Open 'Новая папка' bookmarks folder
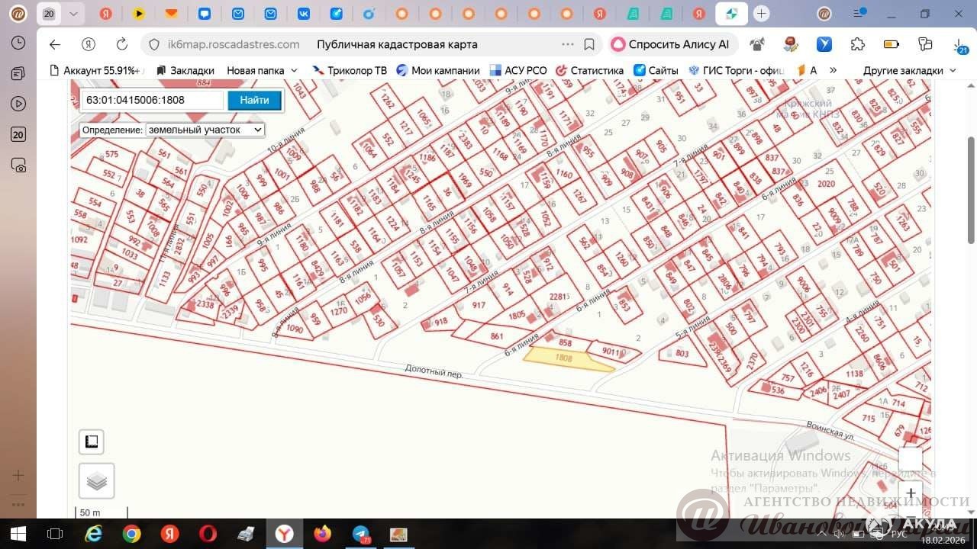977x549 pixels. pyautogui.click(x=262, y=70)
